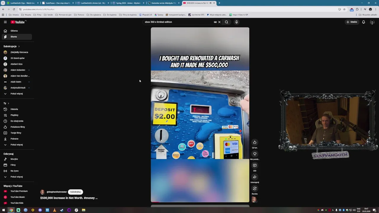Open the Abelard Giza subscription

[17, 64]
